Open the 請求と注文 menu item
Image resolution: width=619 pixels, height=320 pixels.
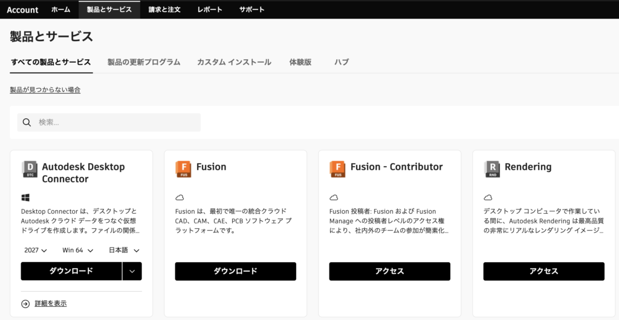(164, 10)
